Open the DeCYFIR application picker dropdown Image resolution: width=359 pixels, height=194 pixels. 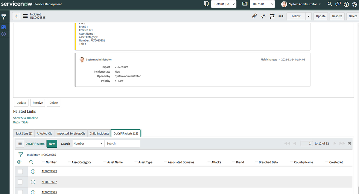(x=262, y=4)
